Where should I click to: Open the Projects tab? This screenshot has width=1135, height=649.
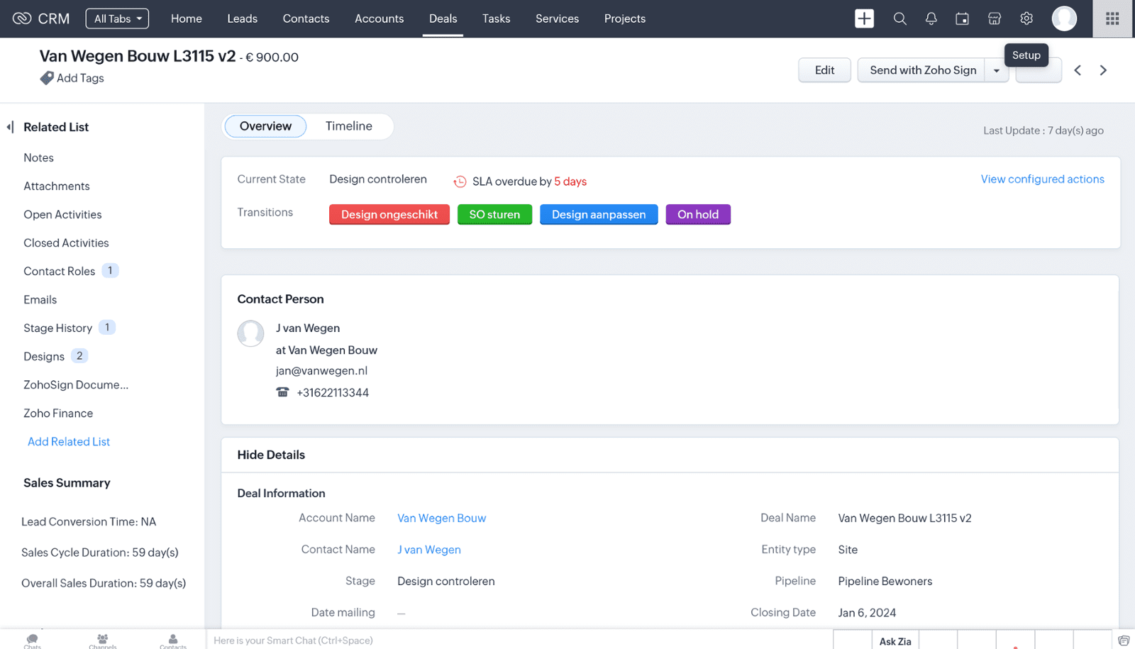[624, 18]
